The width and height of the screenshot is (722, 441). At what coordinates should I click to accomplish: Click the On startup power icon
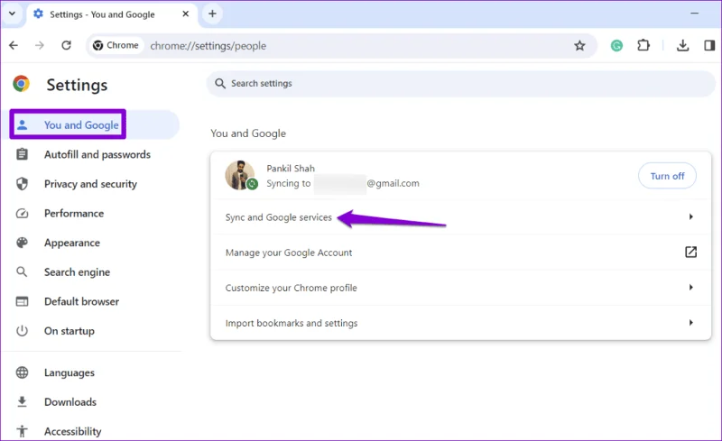coord(22,331)
